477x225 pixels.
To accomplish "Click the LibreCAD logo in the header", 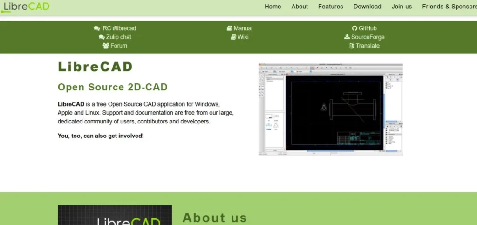I will [25, 7].
